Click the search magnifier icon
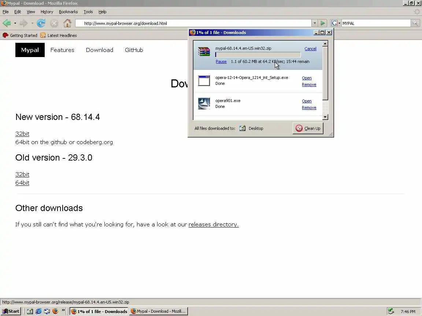The height and width of the screenshot is (316, 422). pos(415,23)
